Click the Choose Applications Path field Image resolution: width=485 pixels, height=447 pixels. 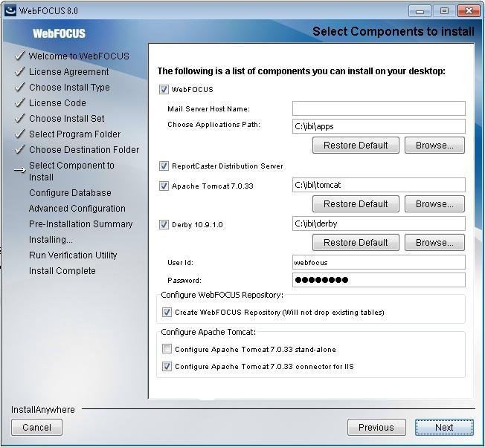(x=379, y=126)
